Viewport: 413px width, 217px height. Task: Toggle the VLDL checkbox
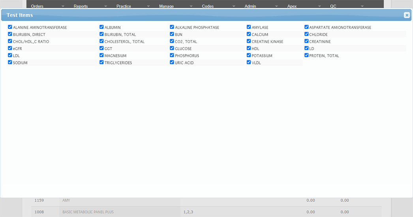point(249,62)
